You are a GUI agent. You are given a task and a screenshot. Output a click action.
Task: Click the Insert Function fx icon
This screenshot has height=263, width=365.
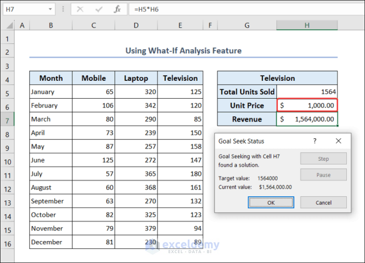pos(118,9)
